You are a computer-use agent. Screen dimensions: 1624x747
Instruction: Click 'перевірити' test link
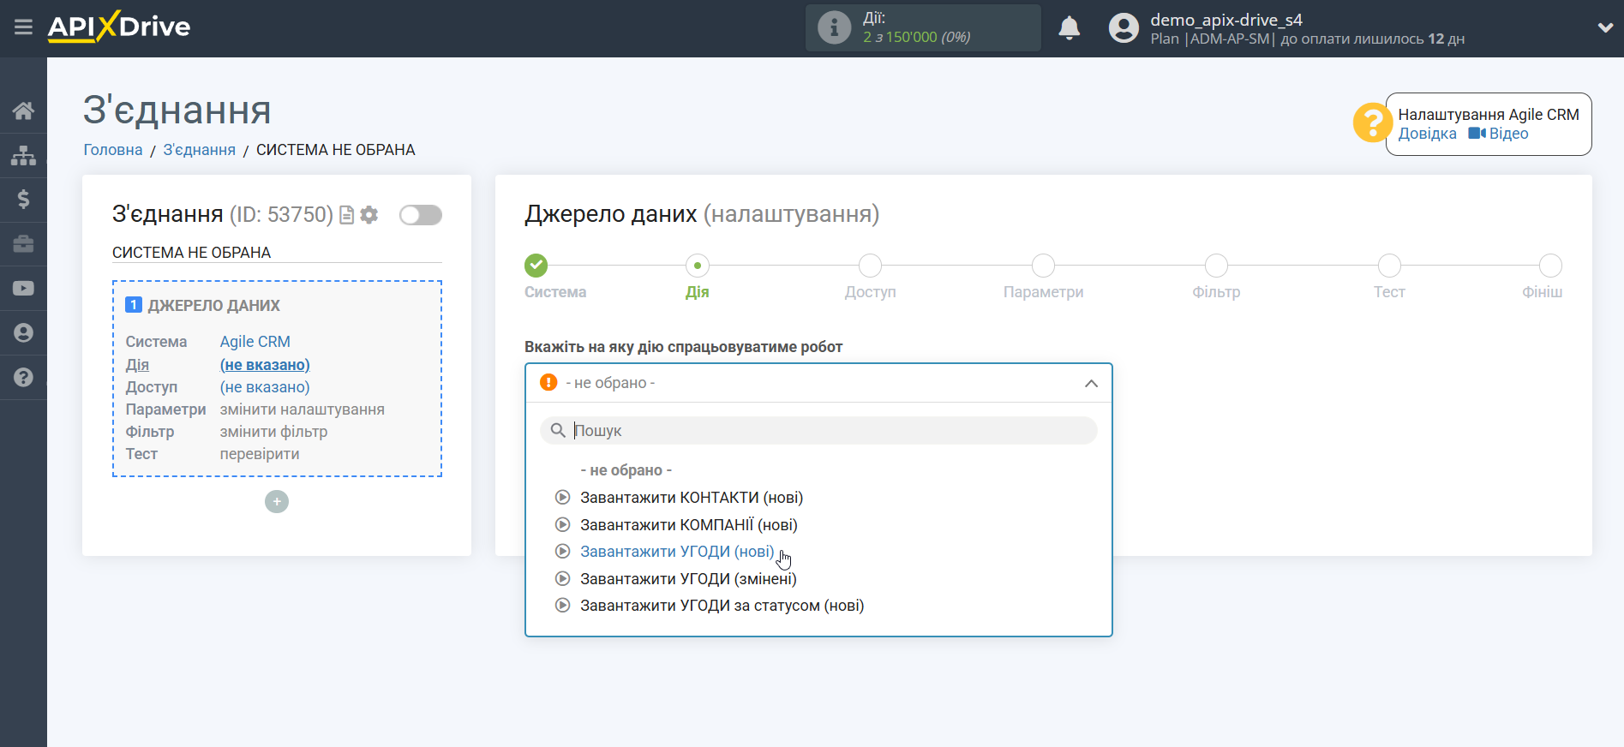click(x=260, y=454)
